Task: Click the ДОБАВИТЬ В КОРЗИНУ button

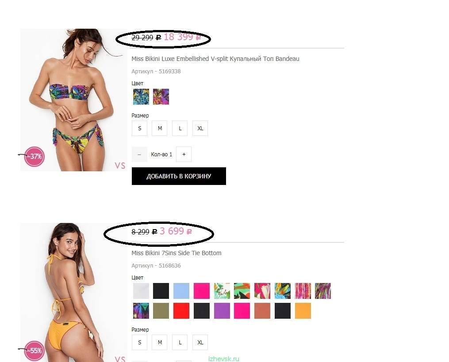Action: point(179,176)
